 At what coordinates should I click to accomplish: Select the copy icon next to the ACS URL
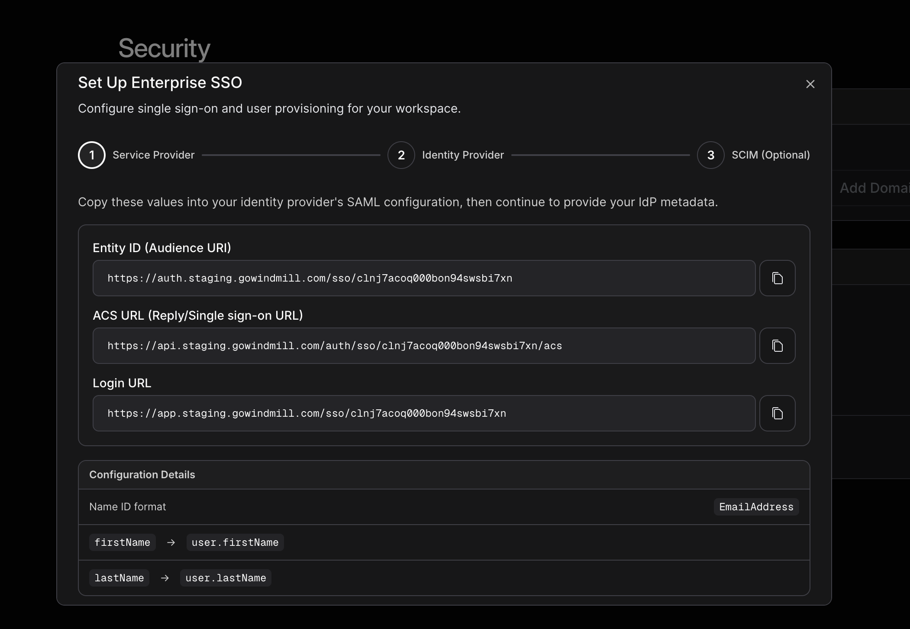click(777, 346)
